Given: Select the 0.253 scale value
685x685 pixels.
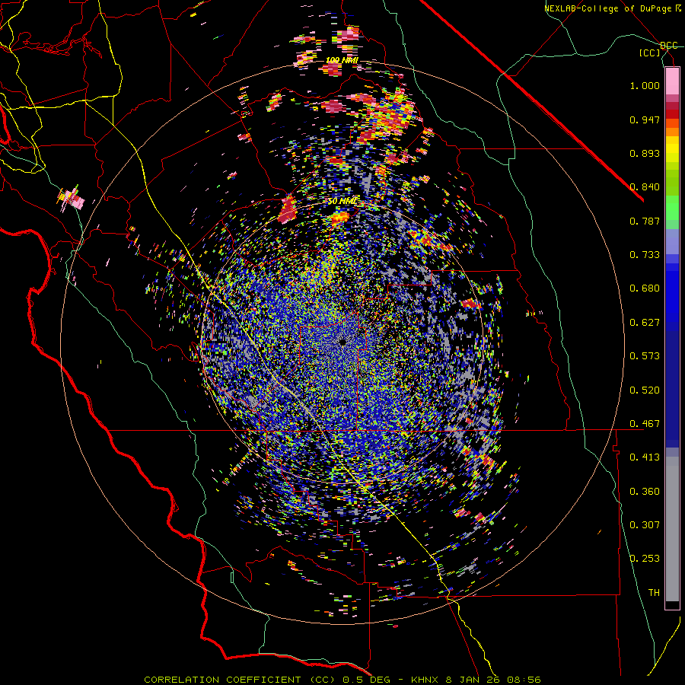Looking at the screenshot, I should [x=645, y=559].
